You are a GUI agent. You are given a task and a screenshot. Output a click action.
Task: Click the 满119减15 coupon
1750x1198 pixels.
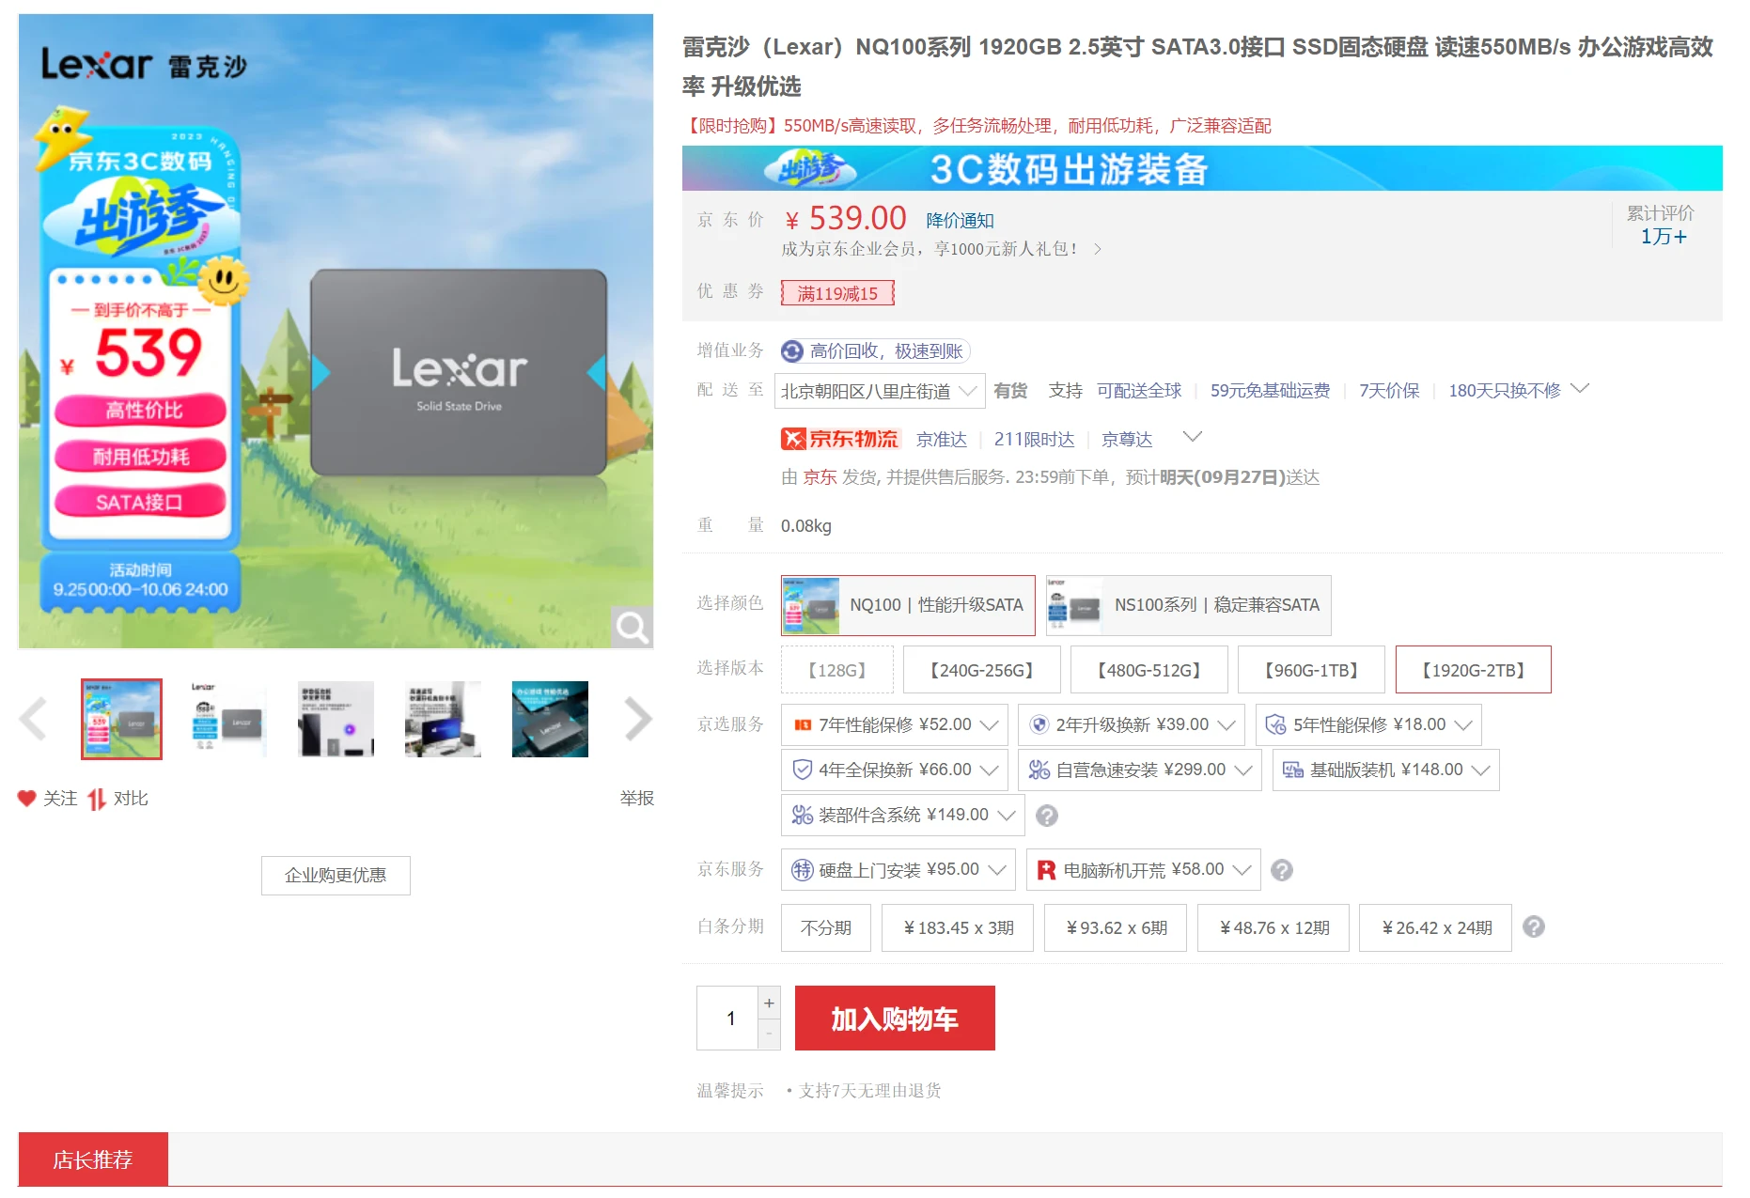tap(837, 294)
